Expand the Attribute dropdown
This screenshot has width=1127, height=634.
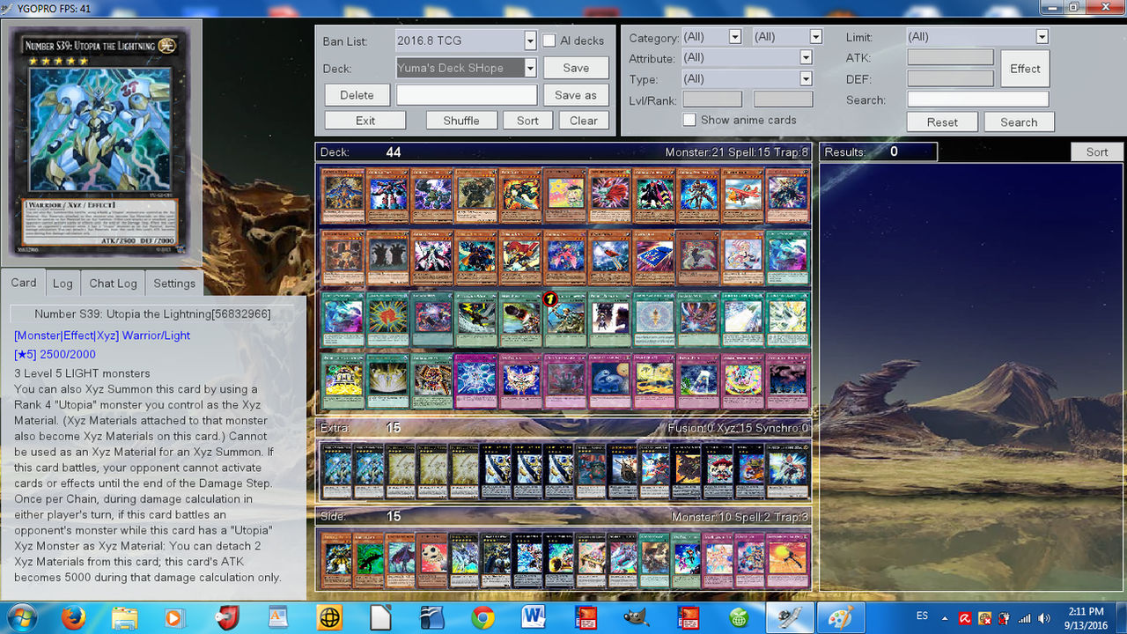[x=806, y=57]
